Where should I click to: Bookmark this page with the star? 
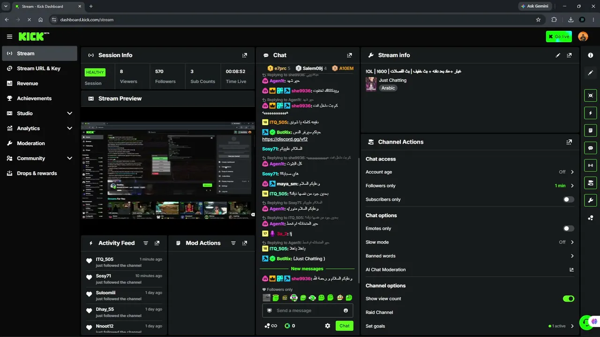point(538,20)
